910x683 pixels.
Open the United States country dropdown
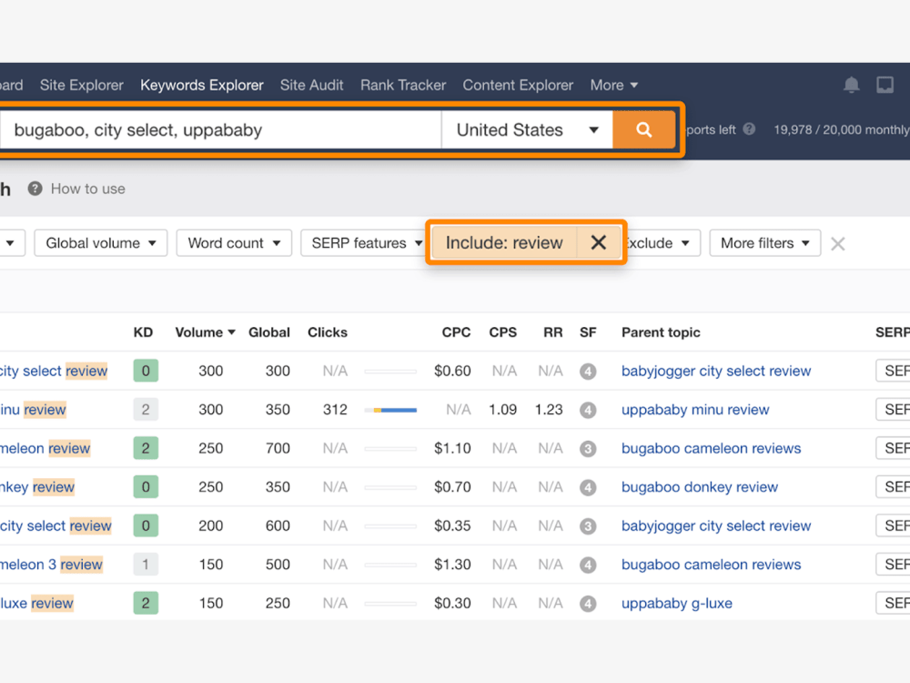(527, 129)
